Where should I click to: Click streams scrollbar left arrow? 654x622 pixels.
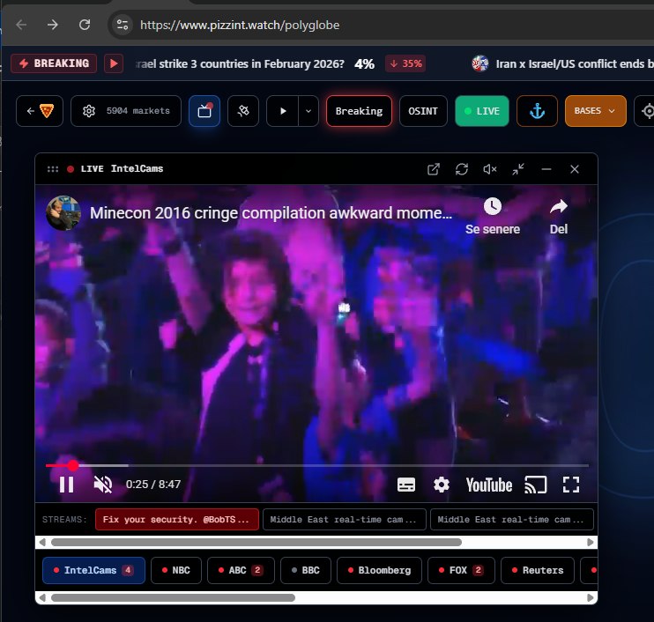point(42,543)
